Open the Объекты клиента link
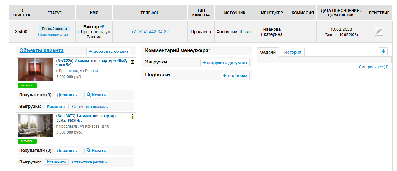Screen dimensions: 397x171 click(42, 50)
